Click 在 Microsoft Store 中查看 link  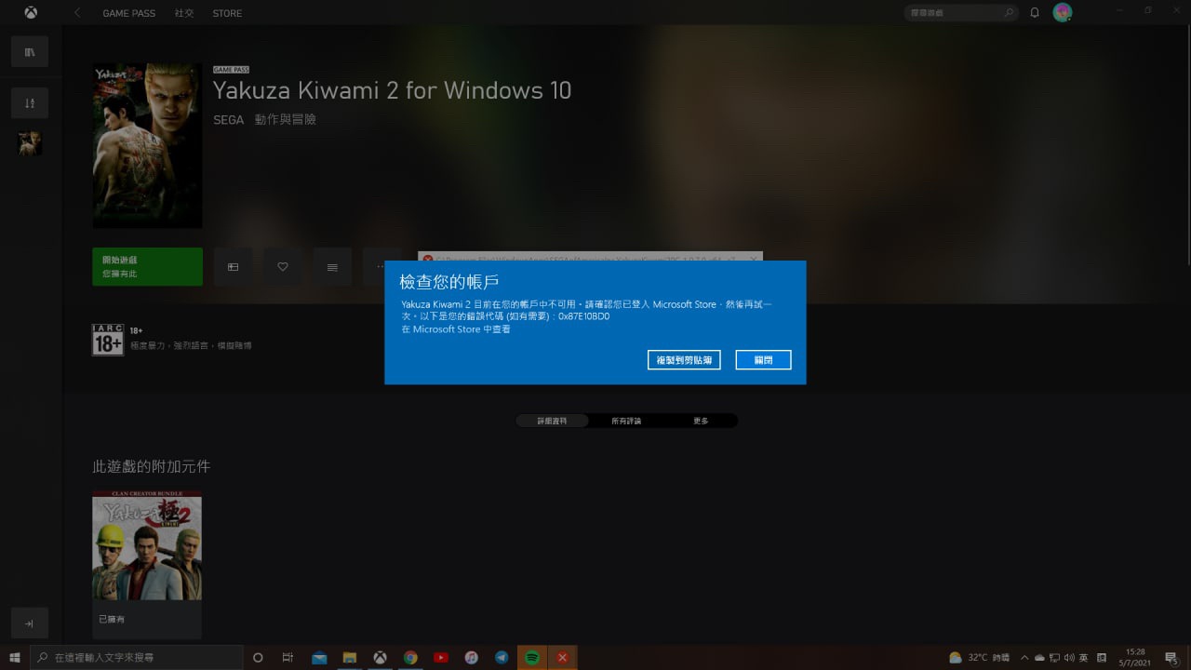coord(456,329)
